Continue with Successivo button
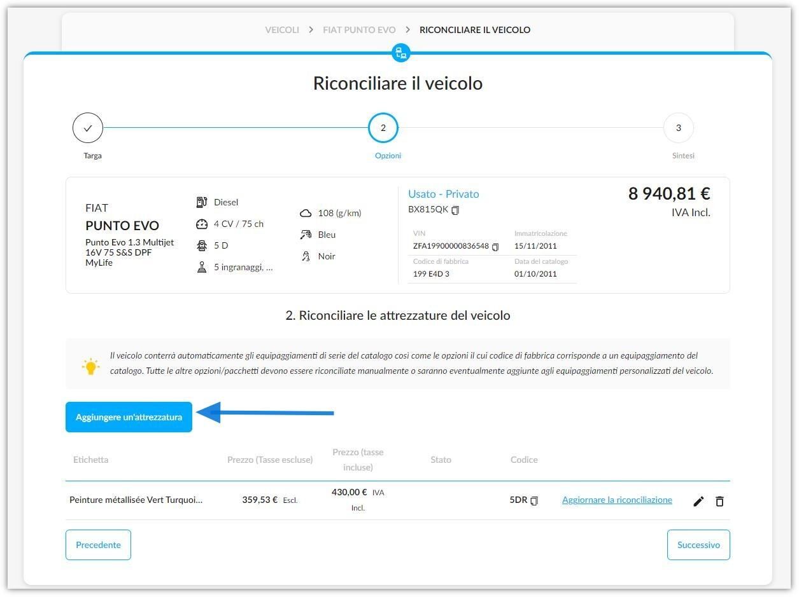Viewport: 799px width, 597px height. coord(698,545)
